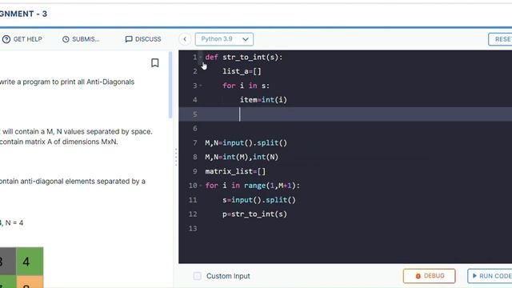Open the DISCUSS tab

143,39
